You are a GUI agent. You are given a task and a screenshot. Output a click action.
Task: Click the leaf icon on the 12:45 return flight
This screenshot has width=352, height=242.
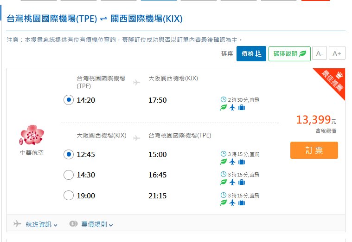click(224, 162)
